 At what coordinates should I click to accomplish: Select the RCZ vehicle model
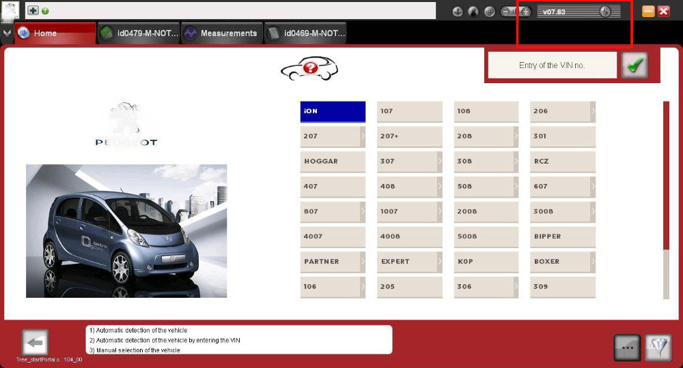pyautogui.click(x=562, y=162)
